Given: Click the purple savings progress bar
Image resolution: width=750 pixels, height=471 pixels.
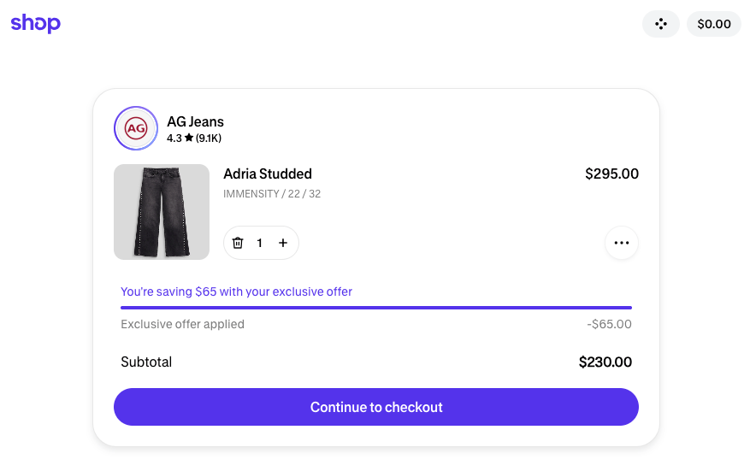Looking at the screenshot, I should click(376, 307).
